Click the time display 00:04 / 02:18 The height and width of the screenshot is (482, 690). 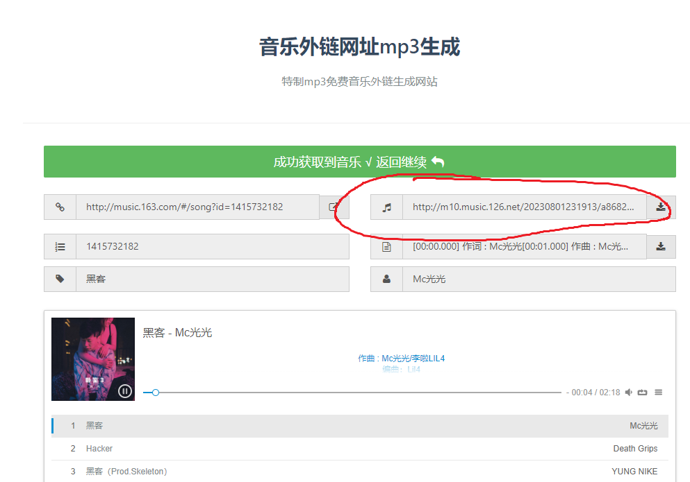[x=595, y=393]
